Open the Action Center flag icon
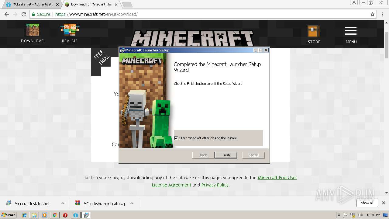This screenshot has width=389, height=219. pos(346,215)
